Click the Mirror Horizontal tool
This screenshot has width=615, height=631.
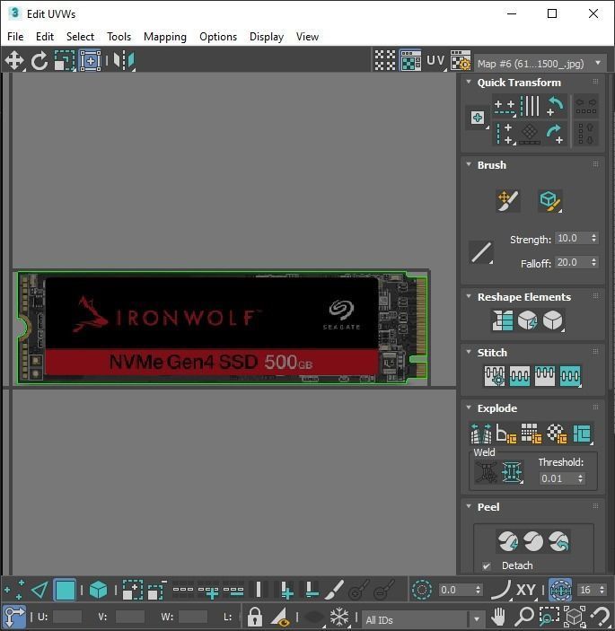point(124,61)
